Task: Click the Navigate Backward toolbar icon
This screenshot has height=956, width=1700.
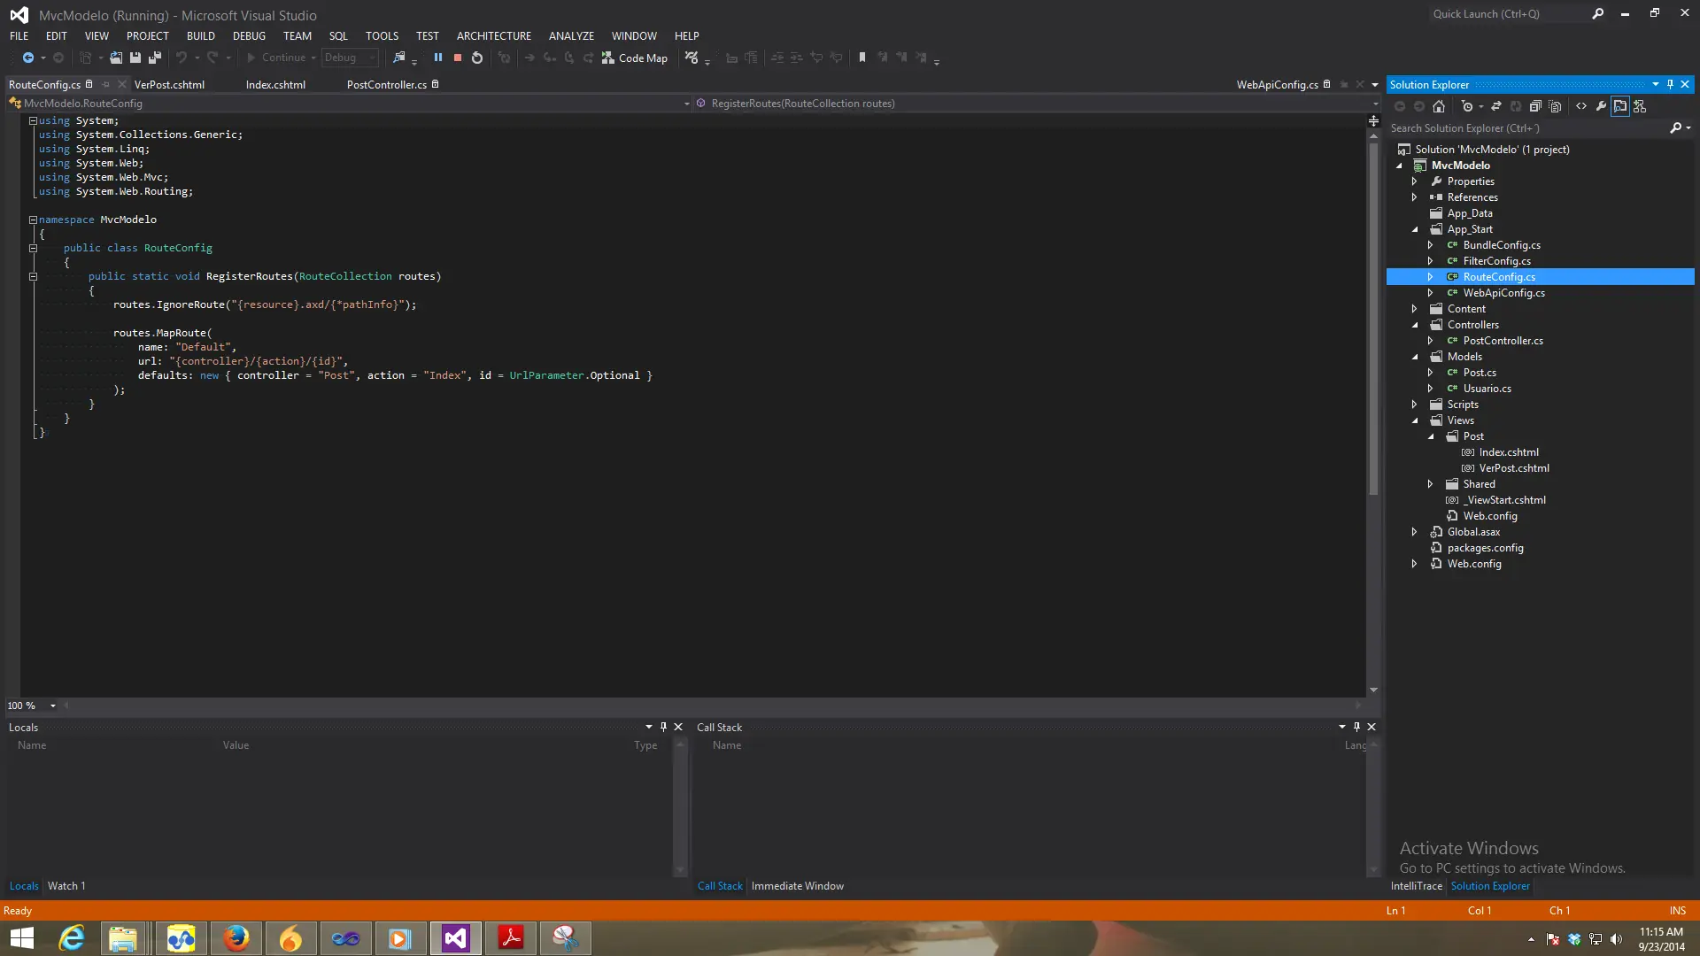Action: [28, 58]
